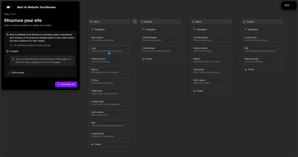Click blue add-section plus below Logo

coord(109,53)
